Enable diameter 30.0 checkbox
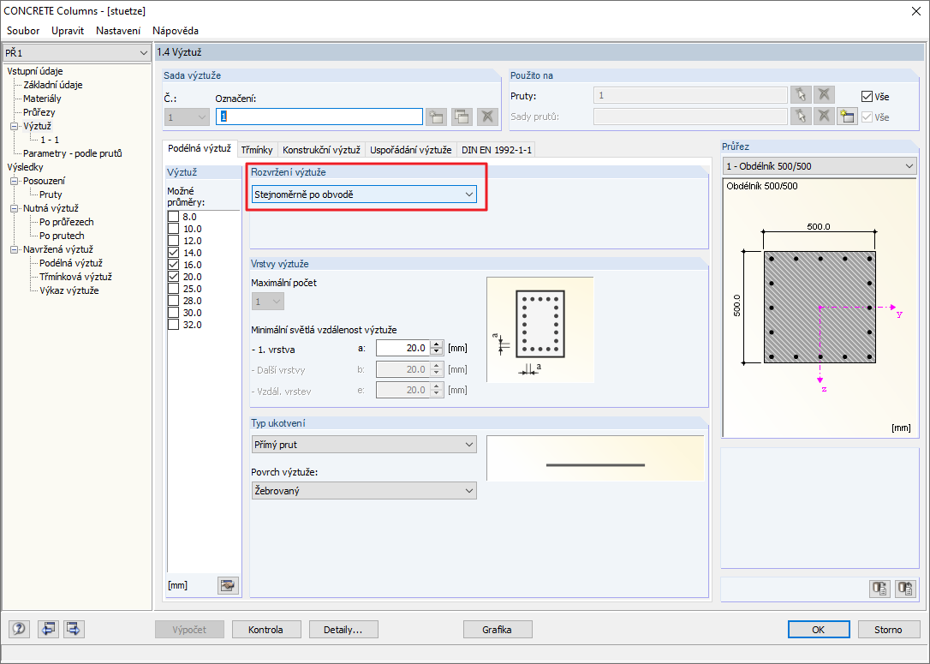Viewport: 930px width, 664px height. point(173,313)
